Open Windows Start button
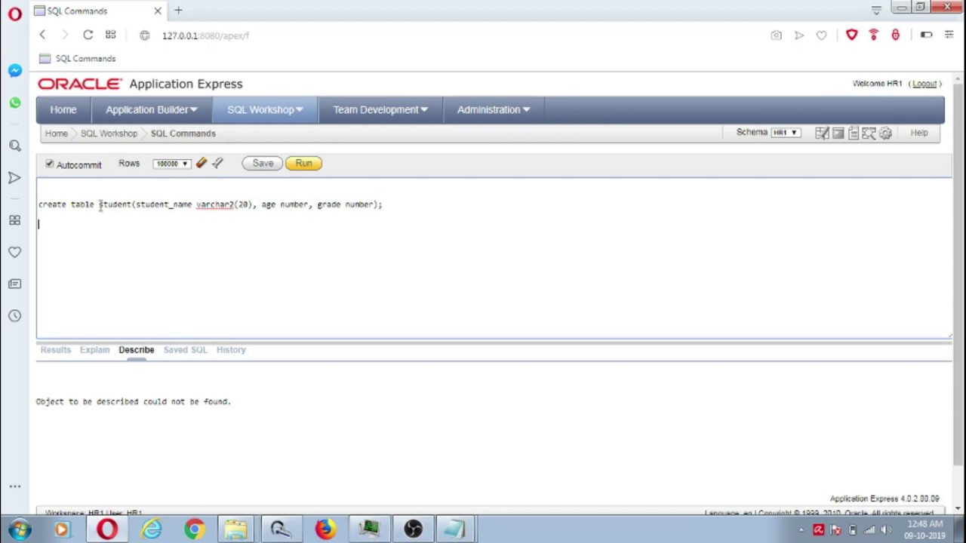 tap(18, 529)
